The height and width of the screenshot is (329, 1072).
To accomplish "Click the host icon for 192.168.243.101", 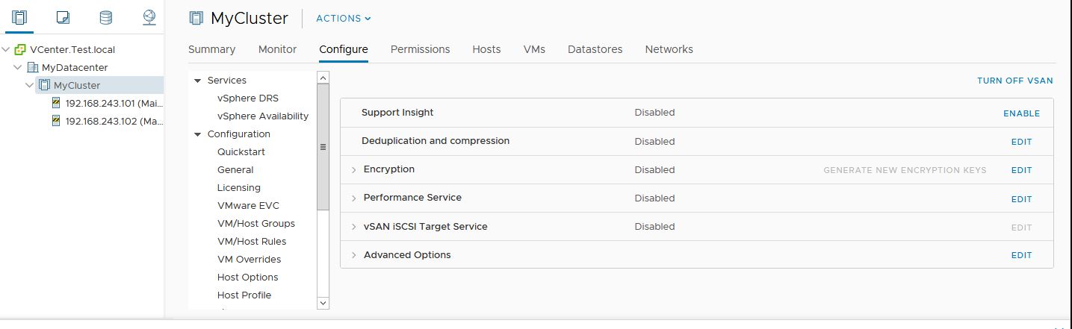I will coord(57,103).
